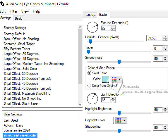The width and height of the screenshot is (168, 140).
Task: Click the Extrude Direction value field
Action: point(106,28)
